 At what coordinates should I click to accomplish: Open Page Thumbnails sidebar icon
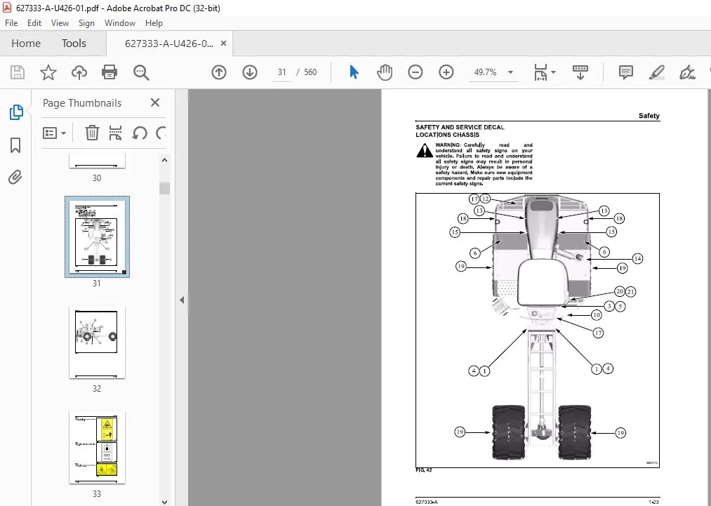click(16, 112)
